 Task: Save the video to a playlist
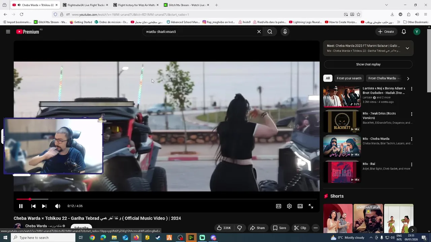point(279,228)
